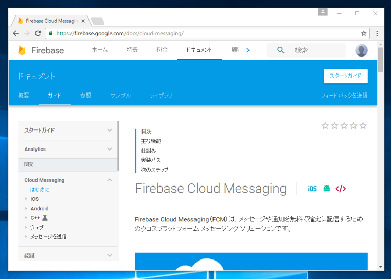Click the Chrome profile person icon

pyautogui.click(x=323, y=12)
